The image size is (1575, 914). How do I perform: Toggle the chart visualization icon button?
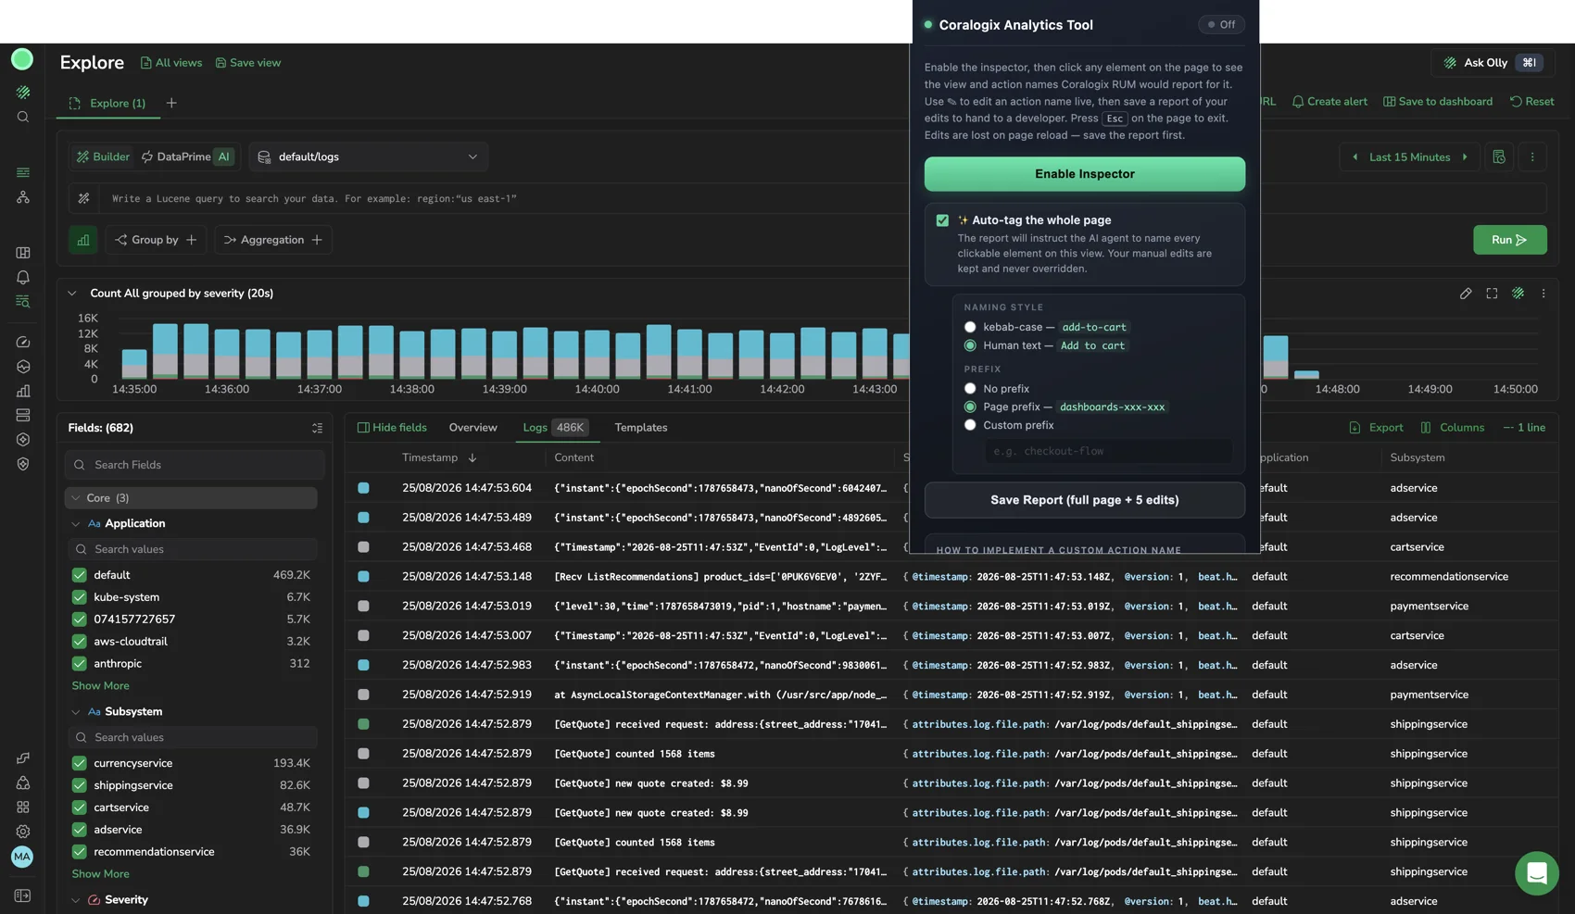click(x=83, y=240)
